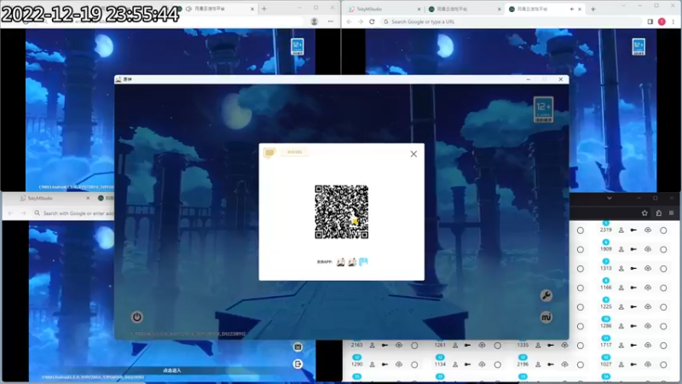
Task: Click red profile avatar in Chrome
Action: (x=662, y=21)
